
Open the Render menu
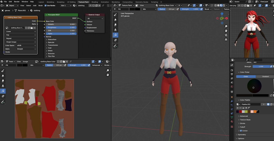click(17, 2)
